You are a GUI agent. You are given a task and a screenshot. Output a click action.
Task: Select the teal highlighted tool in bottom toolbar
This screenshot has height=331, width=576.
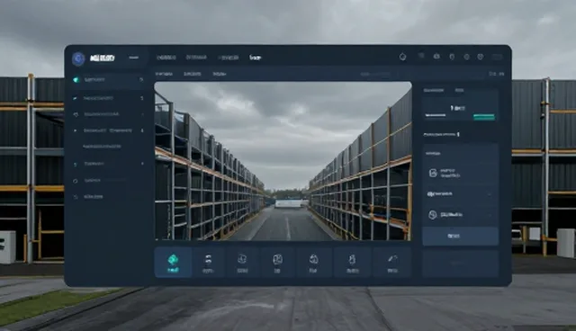click(x=173, y=263)
